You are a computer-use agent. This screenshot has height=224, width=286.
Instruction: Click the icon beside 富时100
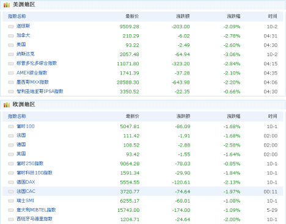pyautogui.click(x=11, y=126)
